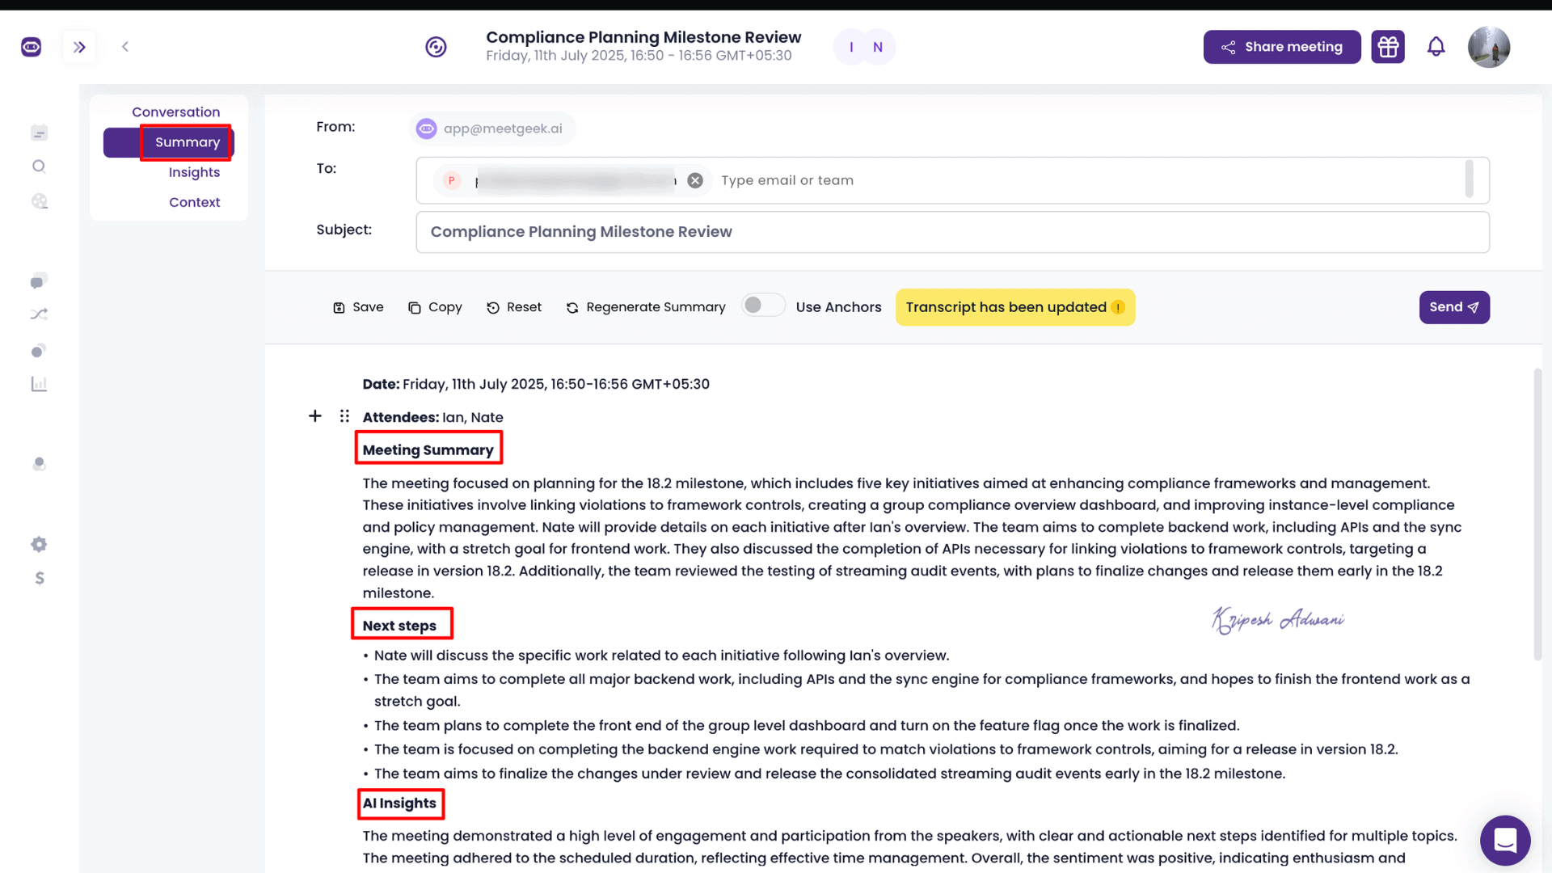Open settings gear in sidebar
This screenshot has height=873, width=1552.
(39, 545)
